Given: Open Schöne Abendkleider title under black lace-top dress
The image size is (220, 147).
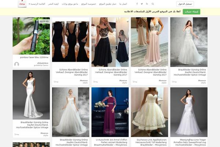Looking at the screenshot, I should [x=111, y=72].
